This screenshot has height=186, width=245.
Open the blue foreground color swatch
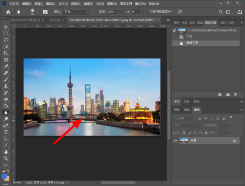click(x=4, y=176)
